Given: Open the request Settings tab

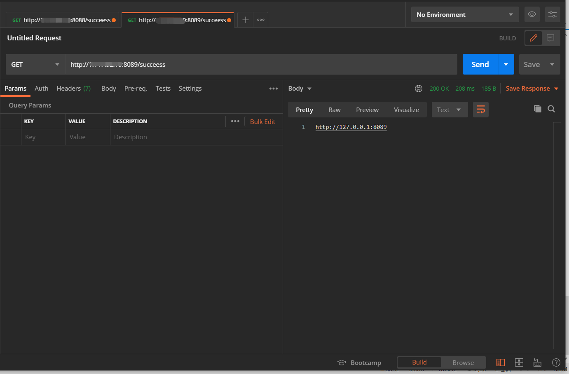Looking at the screenshot, I should point(190,89).
